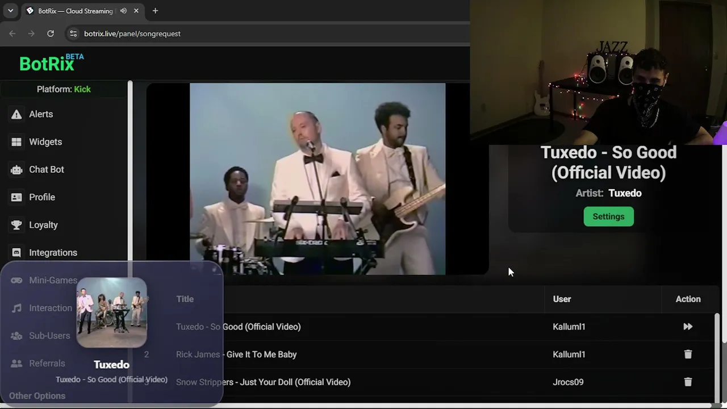Click the Other Options sidebar heading
Image resolution: width=727 pixels, height=409 pixels.
coord(37,396)
